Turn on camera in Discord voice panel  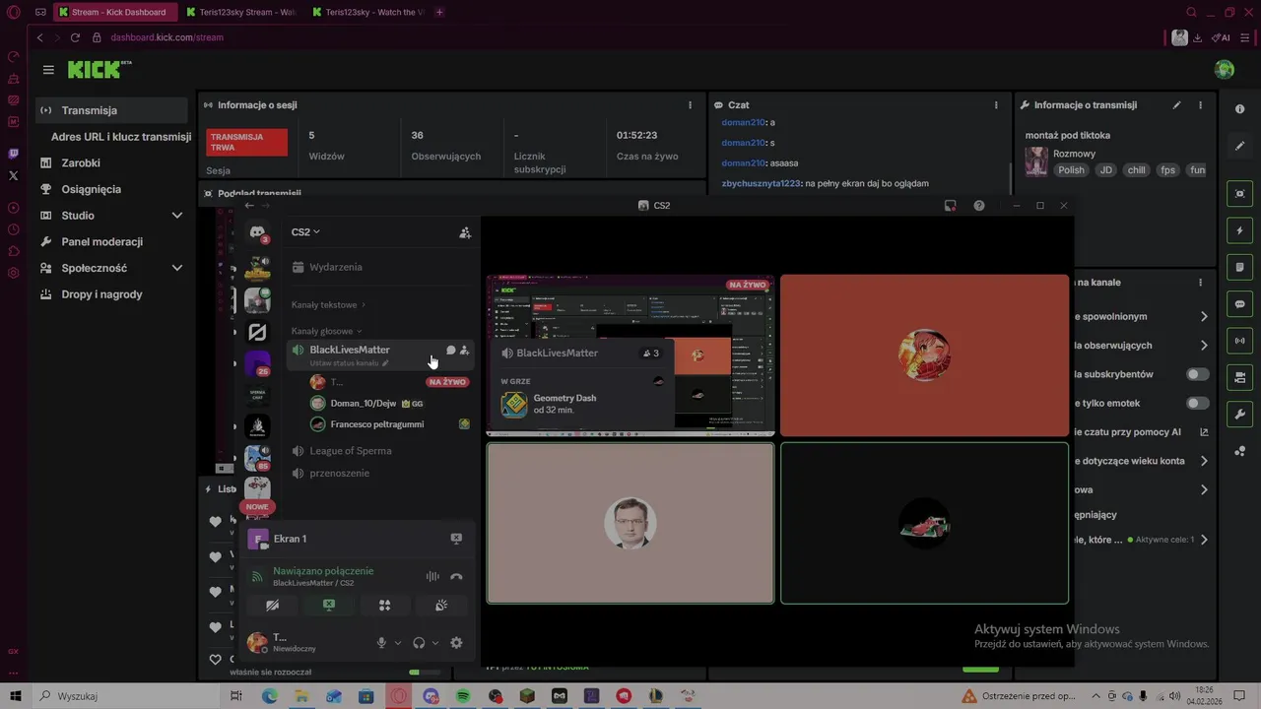click(x=273, y=605)
